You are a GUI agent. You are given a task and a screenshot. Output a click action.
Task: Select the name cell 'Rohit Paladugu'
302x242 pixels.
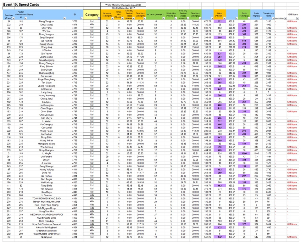(47, 221)
